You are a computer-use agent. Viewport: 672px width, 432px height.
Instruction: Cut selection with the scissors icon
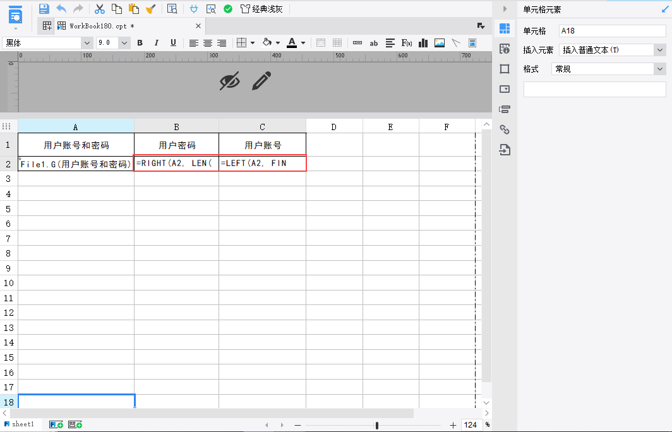point(99,9)
